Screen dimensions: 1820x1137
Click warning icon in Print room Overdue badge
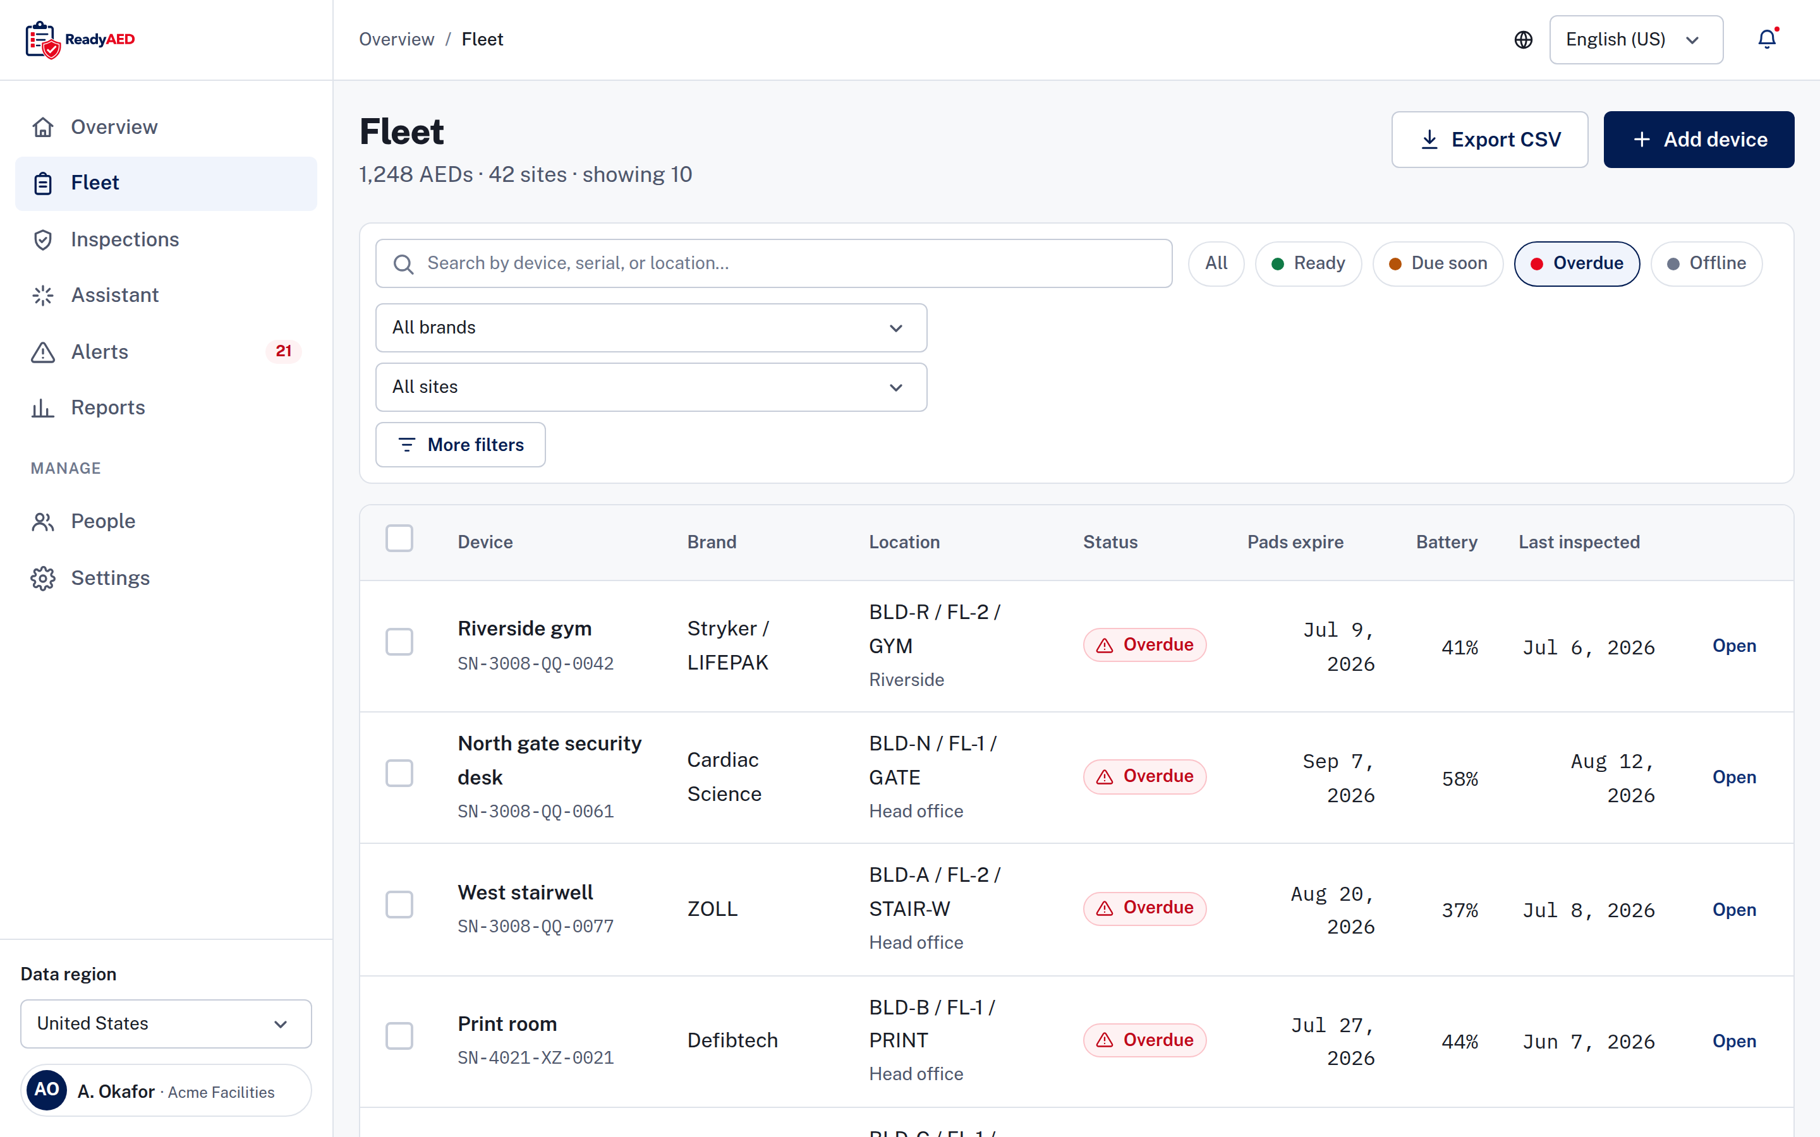click(1105, 1040)
